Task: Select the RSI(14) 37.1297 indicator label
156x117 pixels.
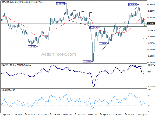Action: [x=8, y=90]
